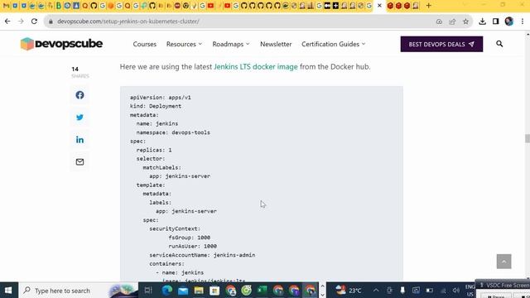Expand the Certification Guides dropdown
530x298 pixels.
(333, 44)
